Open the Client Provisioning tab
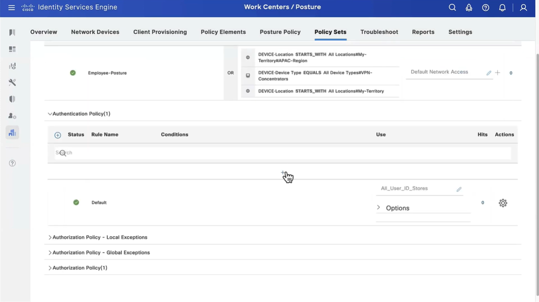Image resolution: width=539 pixels, height=302 pixels. click(x=160, y=32)
